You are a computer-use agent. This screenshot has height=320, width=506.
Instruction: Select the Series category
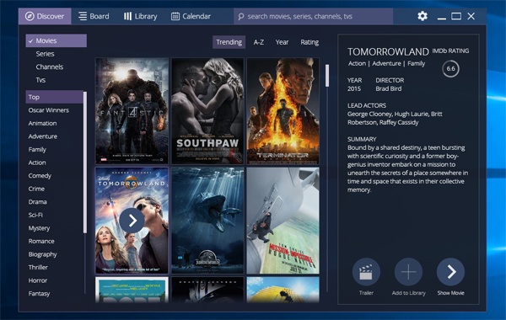pyautogui.click(x=46, y=54)
